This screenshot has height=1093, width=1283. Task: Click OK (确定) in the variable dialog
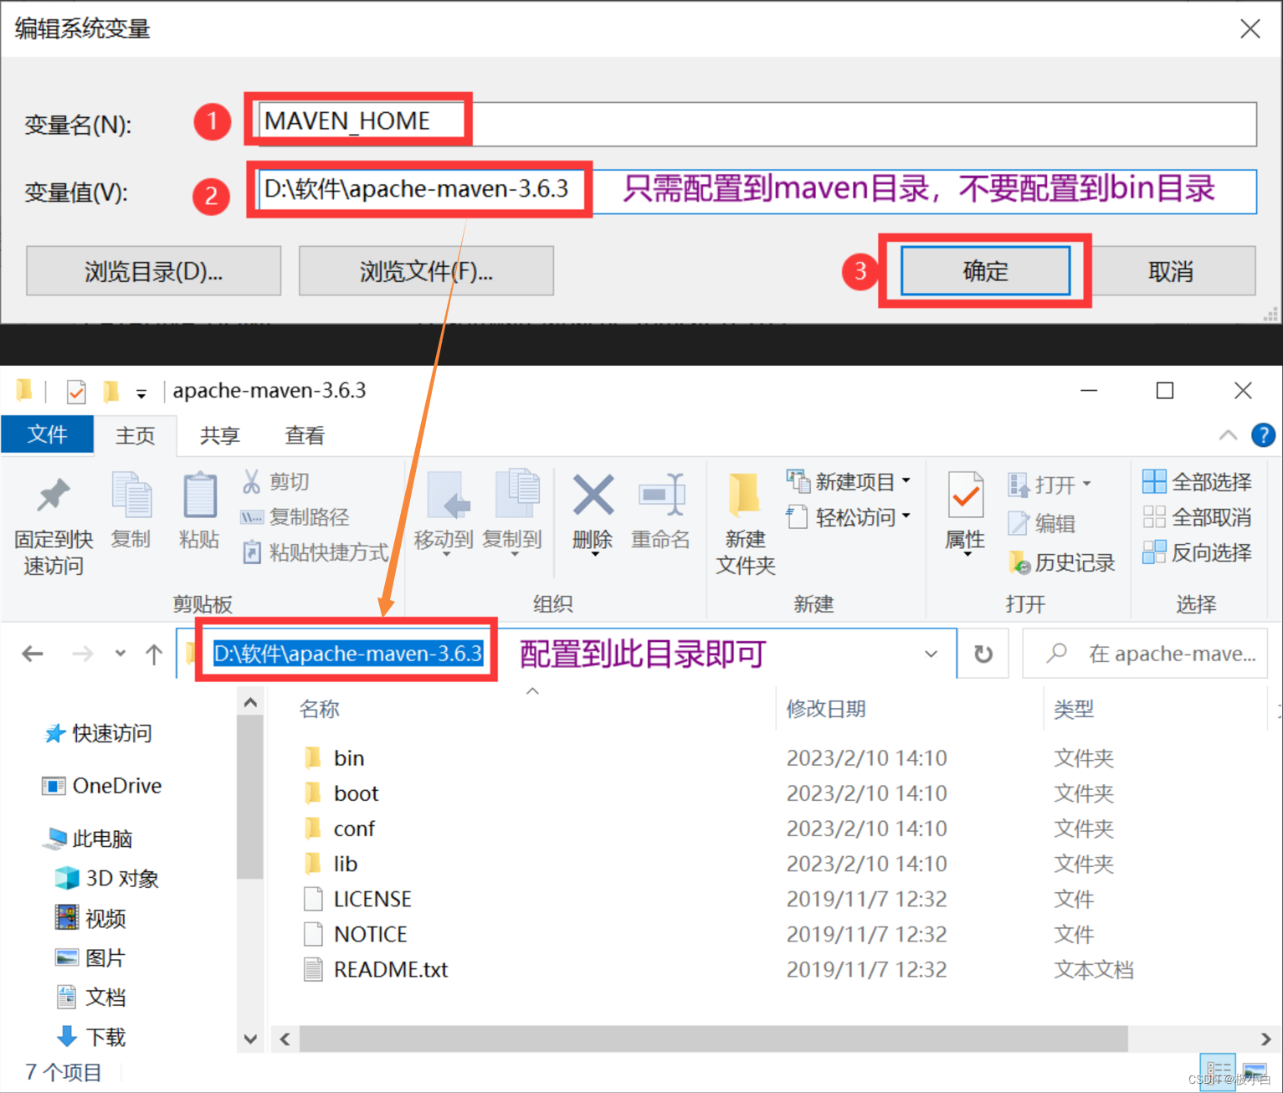point(985,271)
